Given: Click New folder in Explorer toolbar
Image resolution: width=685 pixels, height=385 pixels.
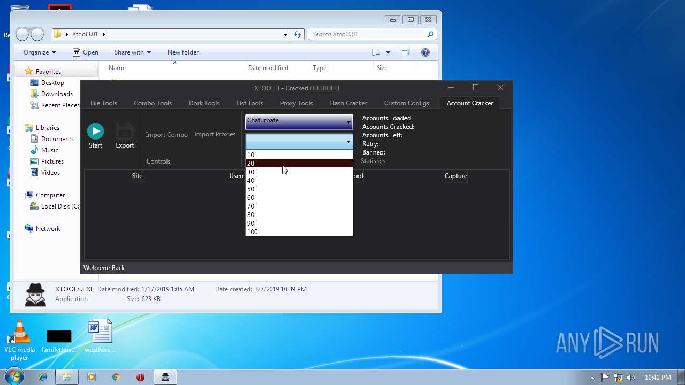Looking at the screenshot, I should point(183,52).
